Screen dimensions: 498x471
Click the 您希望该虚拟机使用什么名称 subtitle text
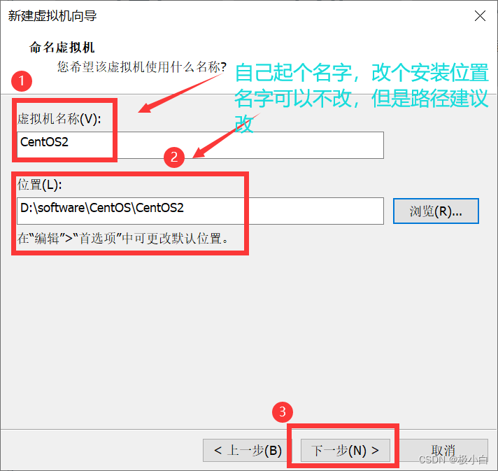141,67
